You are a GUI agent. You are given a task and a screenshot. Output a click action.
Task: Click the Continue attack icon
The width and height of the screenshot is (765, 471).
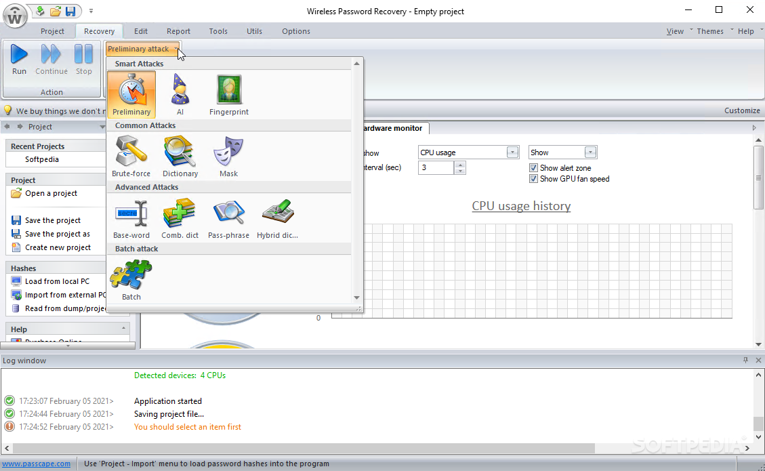pyautogui.click(x=51, y=60)
